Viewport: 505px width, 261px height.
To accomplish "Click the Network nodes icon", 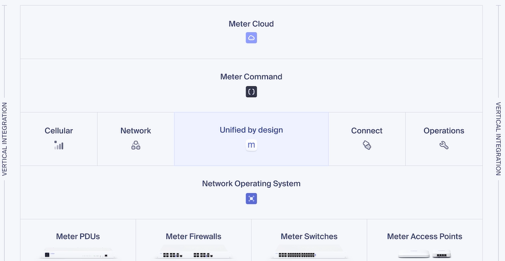I will (136, 145).
